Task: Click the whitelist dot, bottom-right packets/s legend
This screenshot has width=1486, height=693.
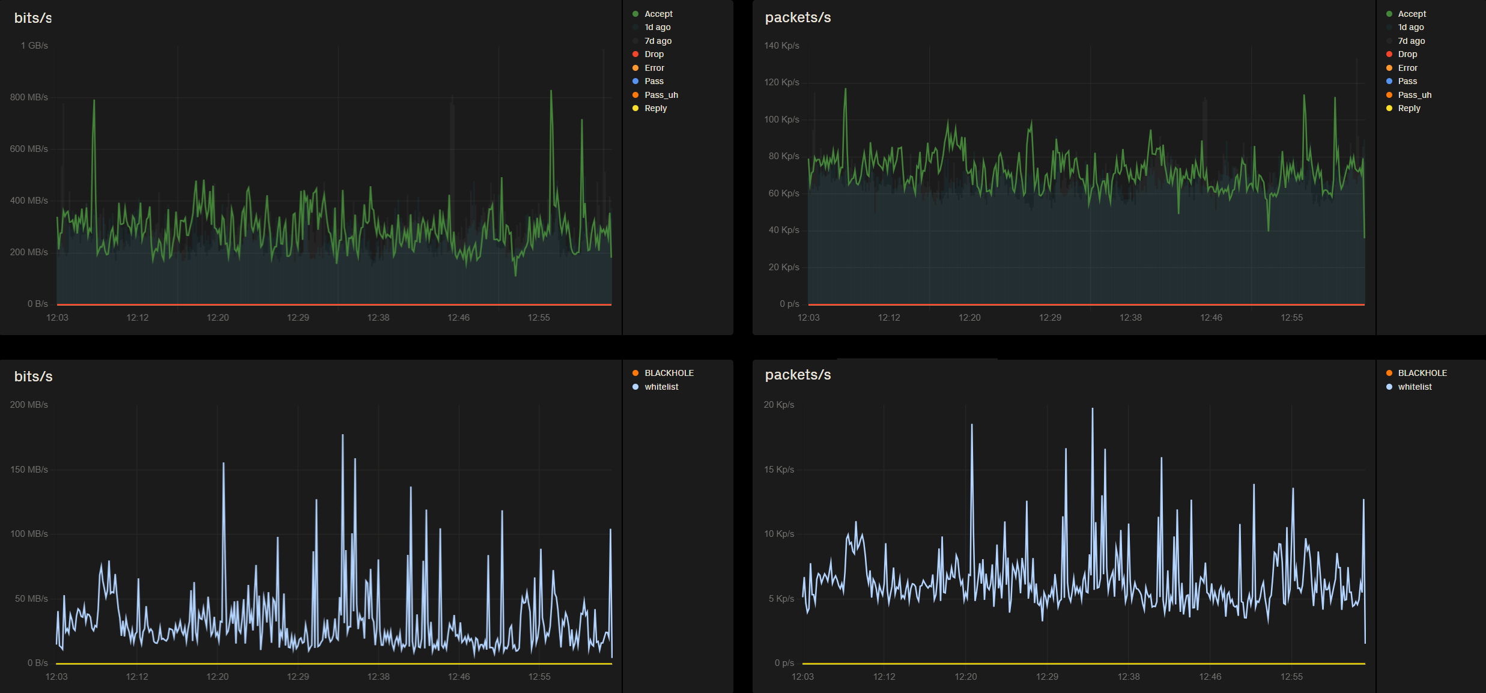Action: point(1389,387)
